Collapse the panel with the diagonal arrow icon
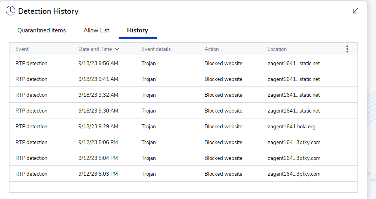 pyautogui.click(x=355, y=11)
